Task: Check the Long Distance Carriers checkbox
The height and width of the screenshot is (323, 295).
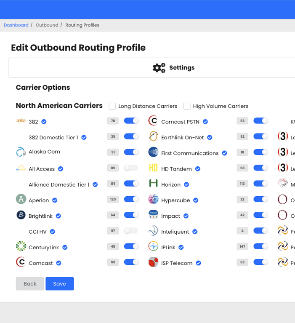Action: coord(112,106)
